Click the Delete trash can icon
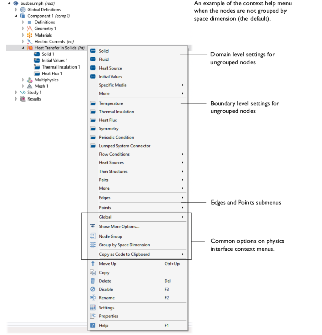 point(93,281)
